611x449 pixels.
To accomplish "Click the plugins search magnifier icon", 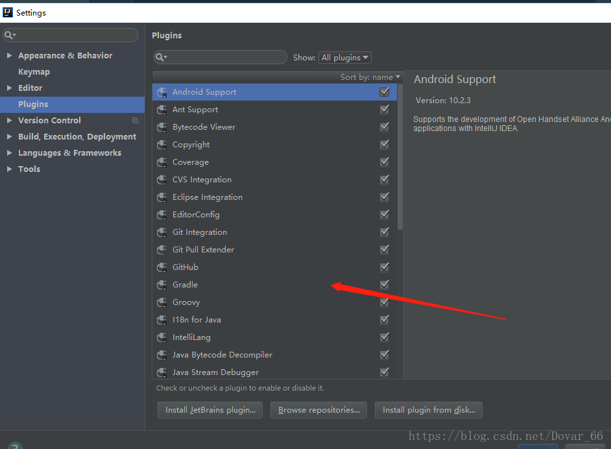I will (161, 58).
